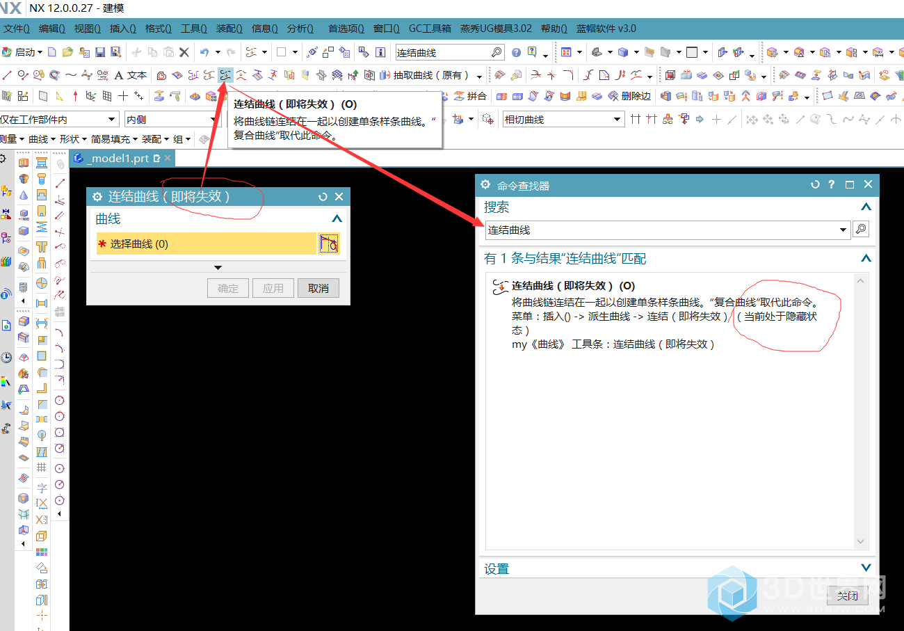Click the history clock icon in resource bar
This screenshot has width=904, height=631.
pyautogui.click(x=6, y=358)
